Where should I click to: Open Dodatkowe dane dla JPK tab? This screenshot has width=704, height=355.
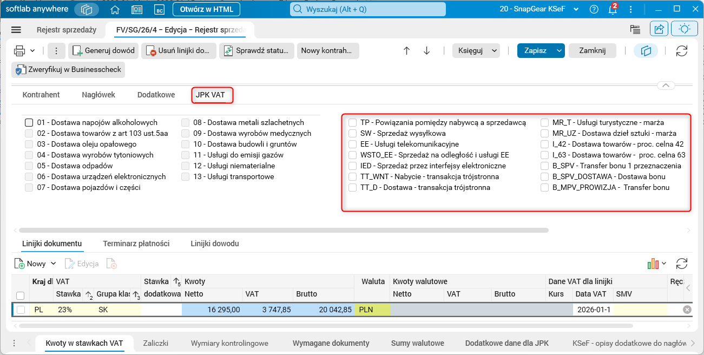pos(506,343)
